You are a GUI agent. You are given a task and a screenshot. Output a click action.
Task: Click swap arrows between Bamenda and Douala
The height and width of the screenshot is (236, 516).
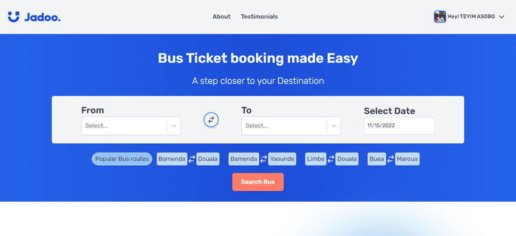192,159
